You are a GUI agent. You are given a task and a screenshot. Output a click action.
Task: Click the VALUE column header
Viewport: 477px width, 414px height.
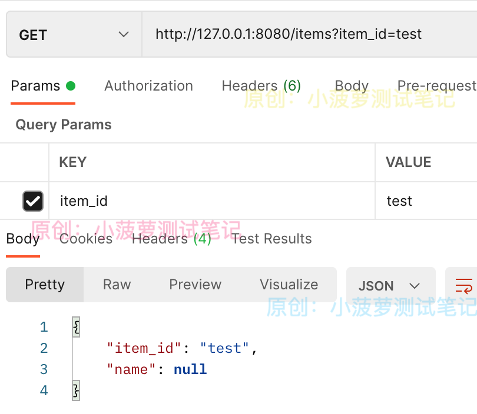point(409,162)
